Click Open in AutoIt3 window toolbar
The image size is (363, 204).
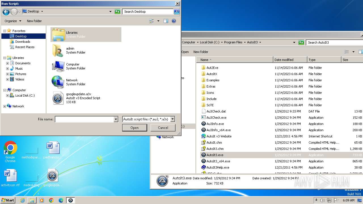(x=185, y=52)
